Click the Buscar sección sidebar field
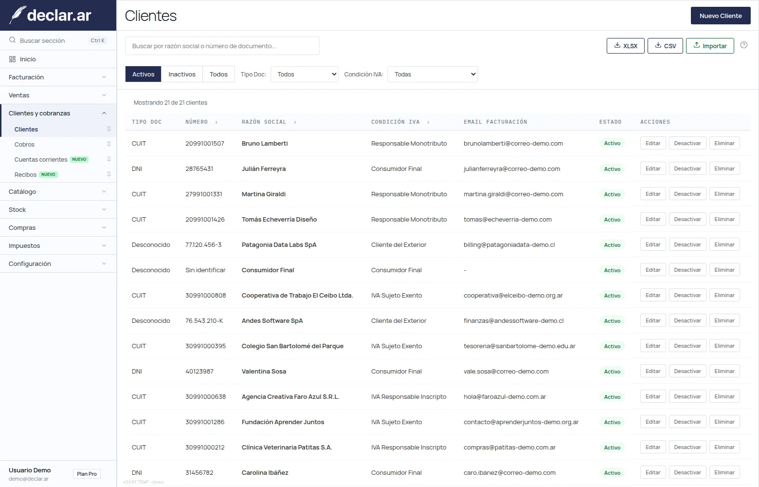This screenshot has width=759, height=487. point(58,40)
